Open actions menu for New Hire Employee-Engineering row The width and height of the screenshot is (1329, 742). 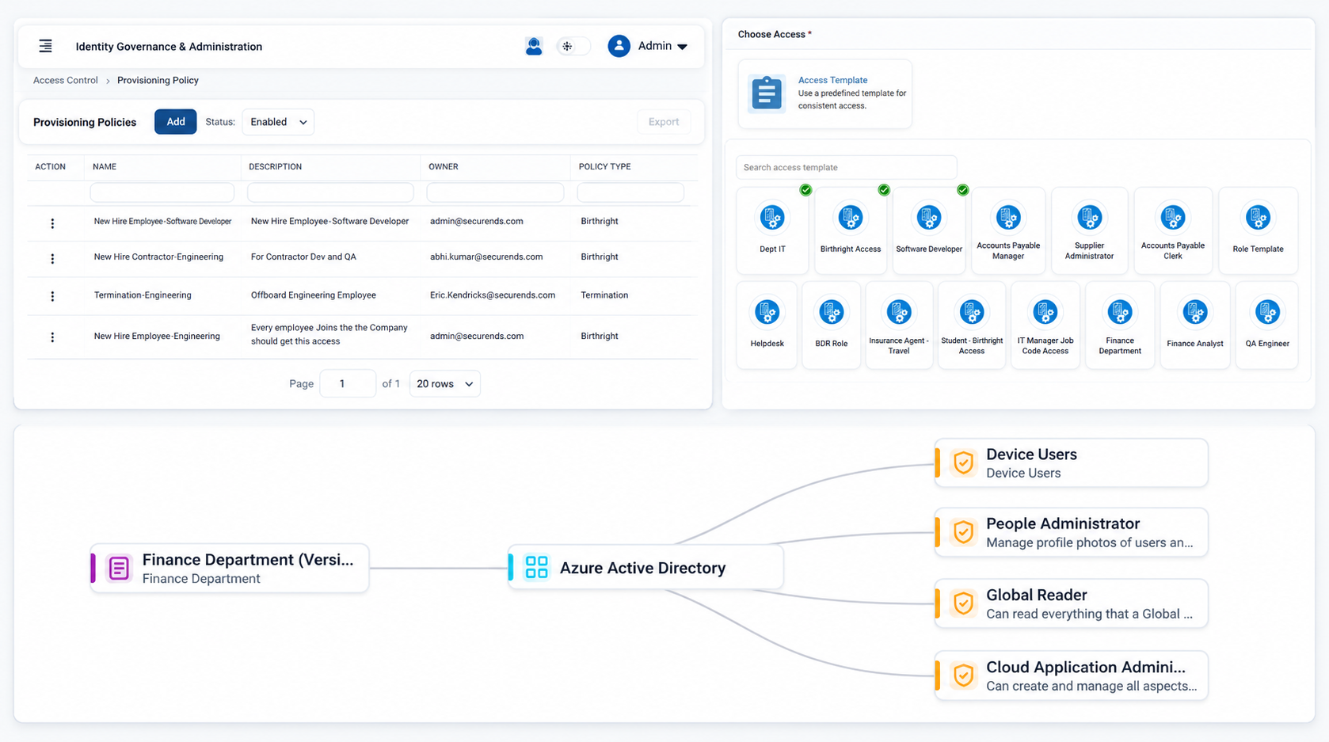coord(52,337)
